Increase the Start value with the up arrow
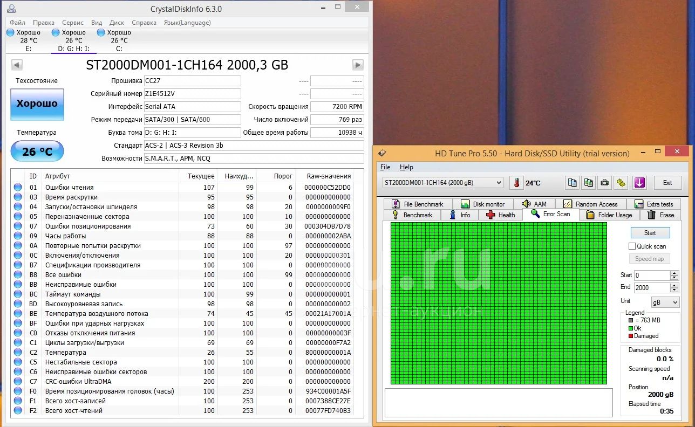Screen dimensions: 695x427 click(x=674, y=273)
